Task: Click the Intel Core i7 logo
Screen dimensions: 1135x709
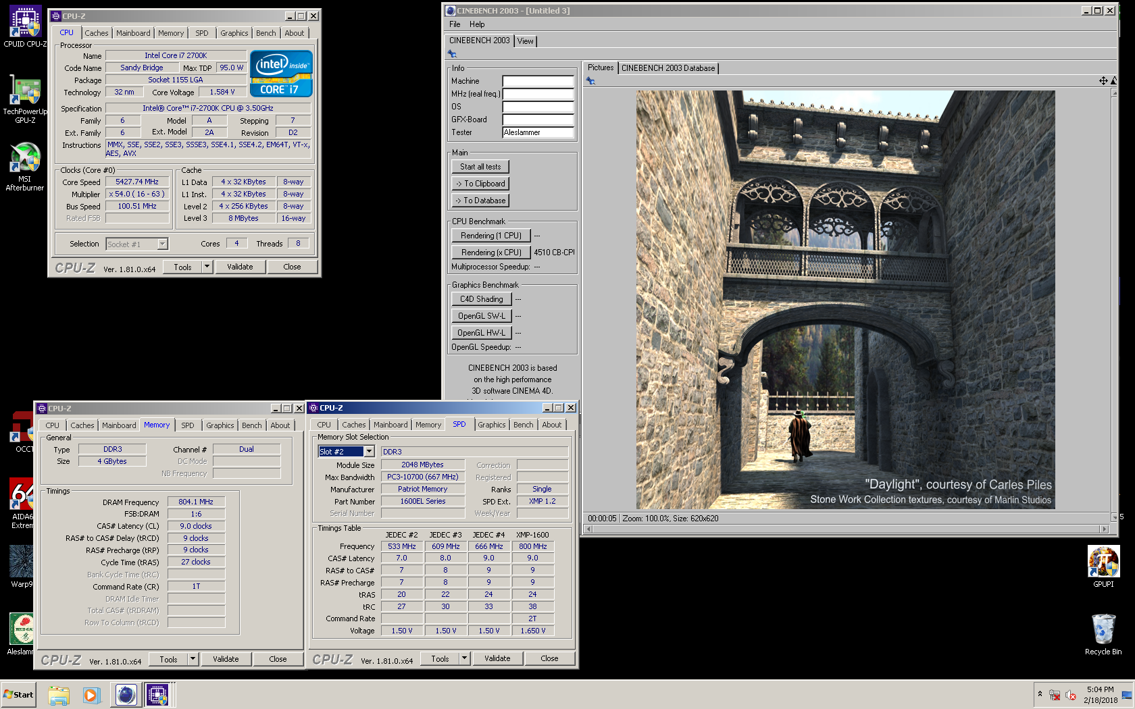Action: coord(281,74)
